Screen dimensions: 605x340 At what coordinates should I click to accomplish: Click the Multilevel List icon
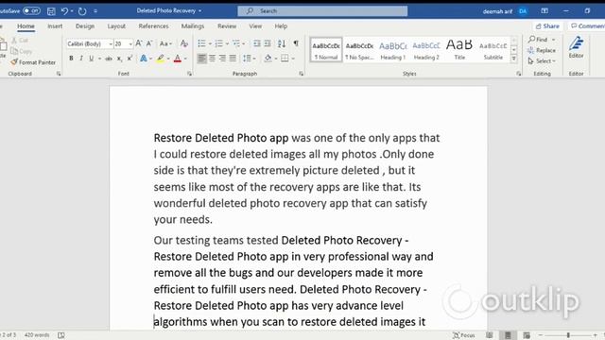(x=236, y=43)
